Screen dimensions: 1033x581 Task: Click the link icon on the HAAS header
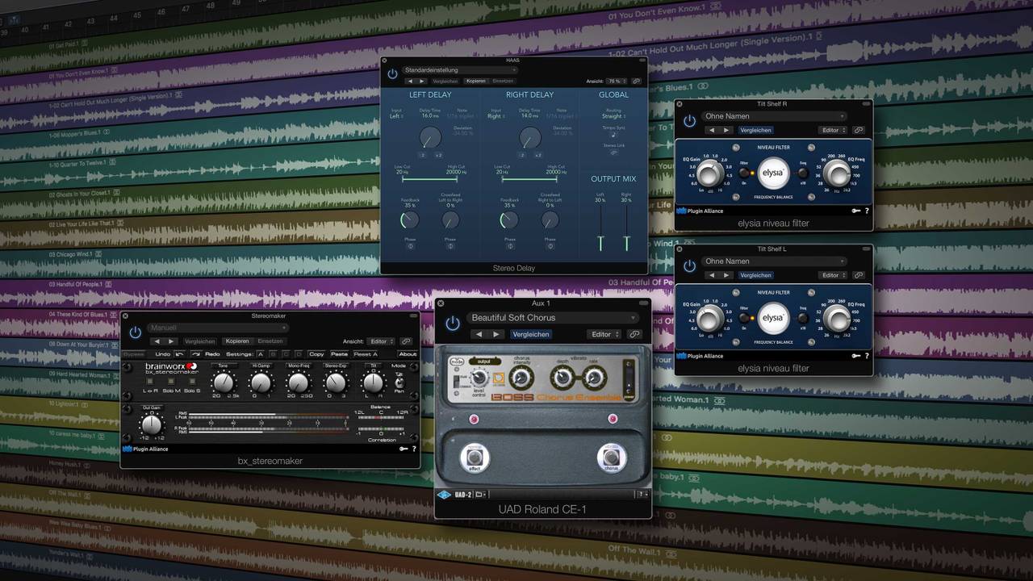click(637, 81)
